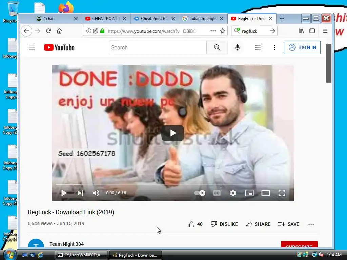Open the page actions three-dot menu

pos(213,31)
